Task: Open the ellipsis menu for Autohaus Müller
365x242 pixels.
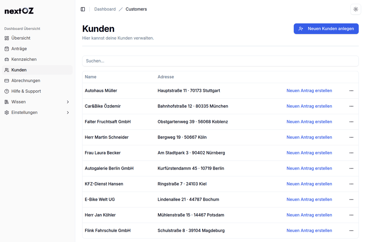Action: [x=351, y=91]
